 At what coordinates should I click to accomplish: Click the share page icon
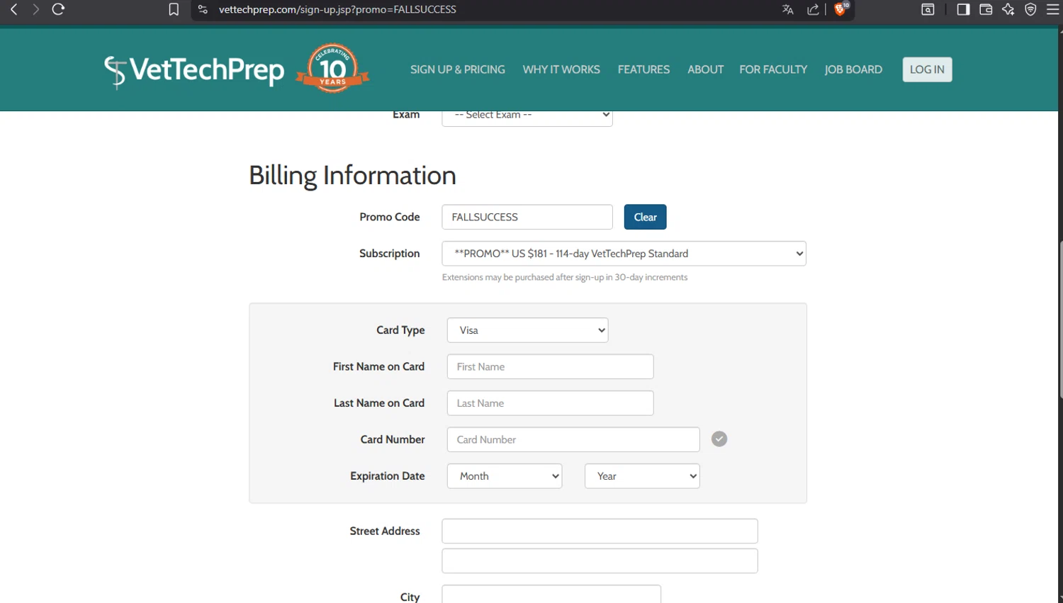(813, 9)
